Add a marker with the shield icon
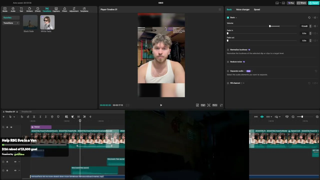320x180 pixels. (x=58, y=117)
